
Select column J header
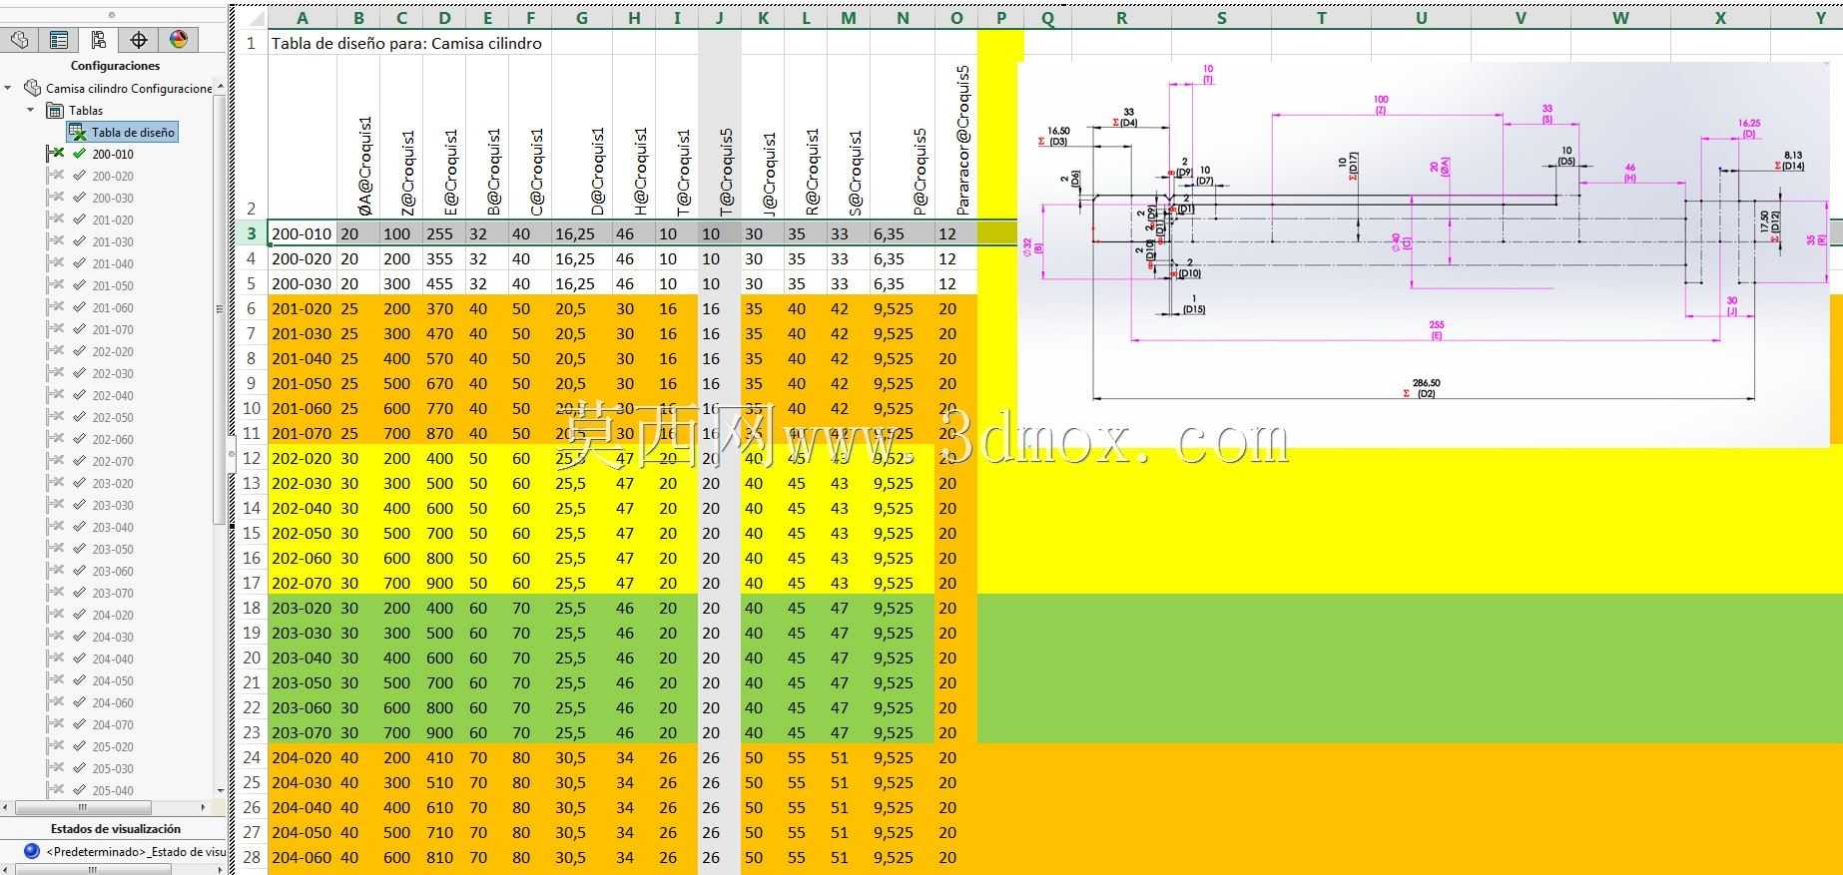click(720, 18)
